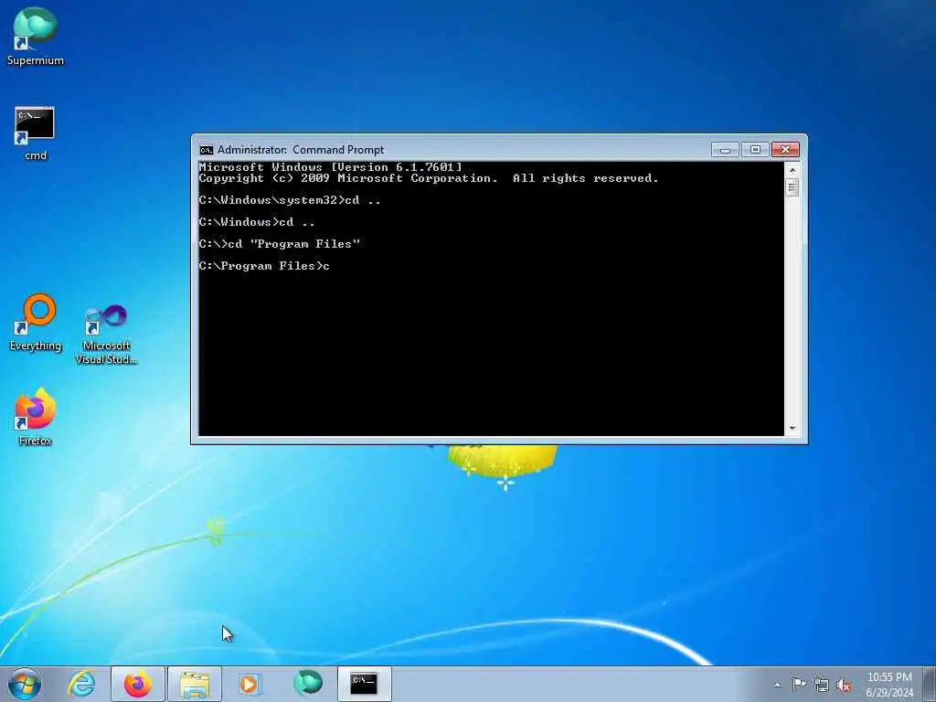Open the Windows Start menu orb
This screenshot has width=936, height=702.
(x=25, y=684)
